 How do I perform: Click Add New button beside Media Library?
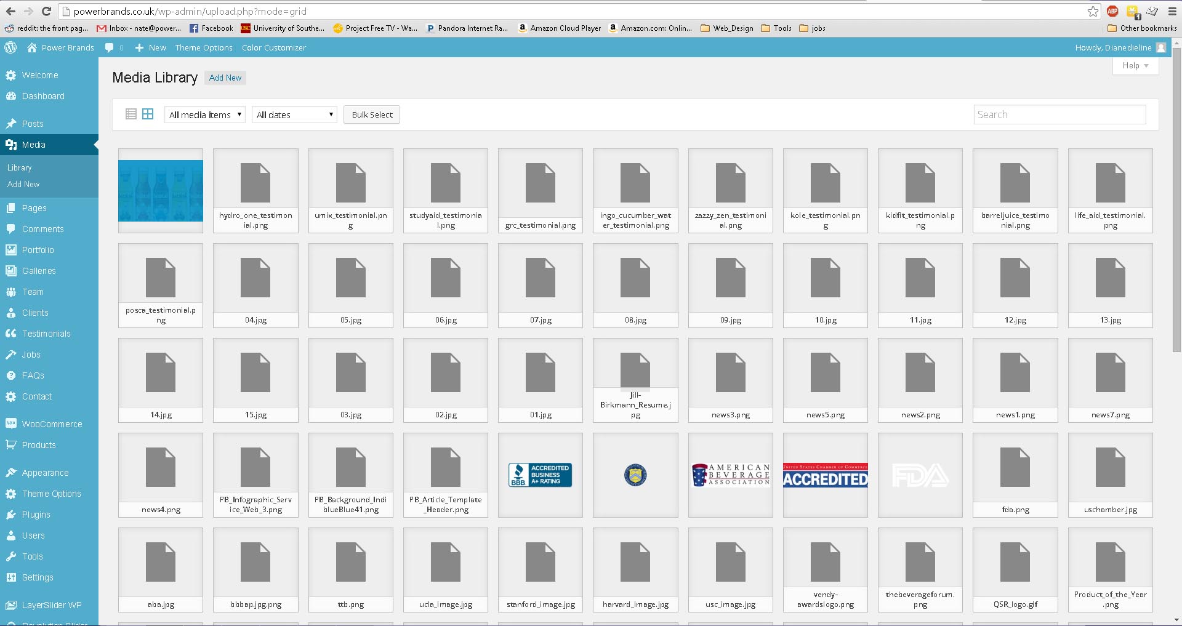[225, 78]
